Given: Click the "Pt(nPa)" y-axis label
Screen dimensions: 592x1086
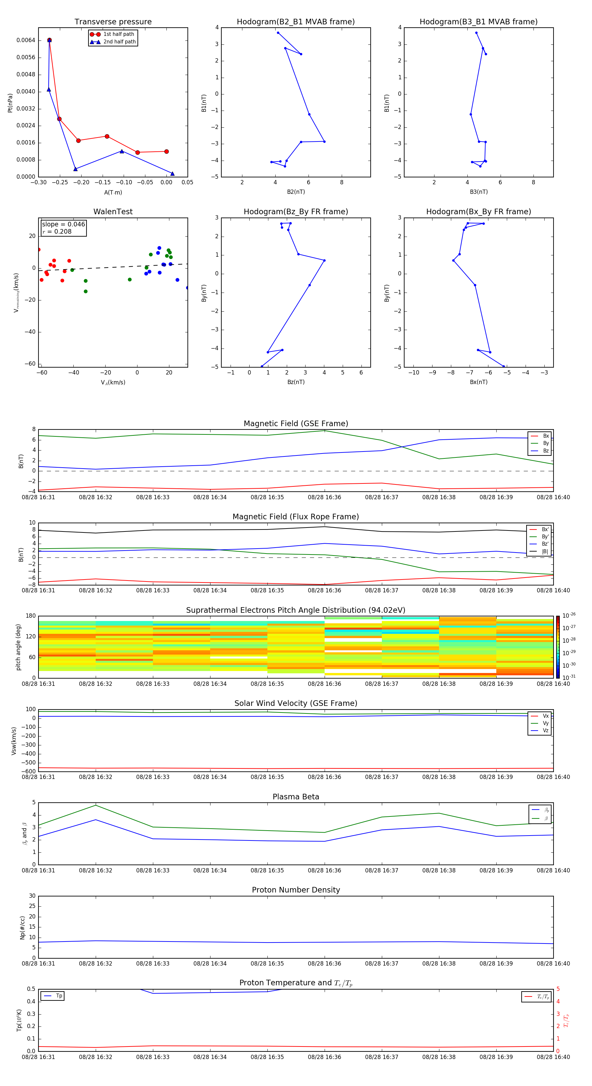Looking at the screenshot, I should [x=10, y=103].
